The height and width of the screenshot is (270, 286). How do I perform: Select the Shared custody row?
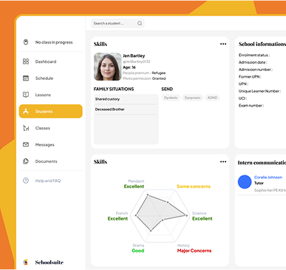tap(126, 99)
